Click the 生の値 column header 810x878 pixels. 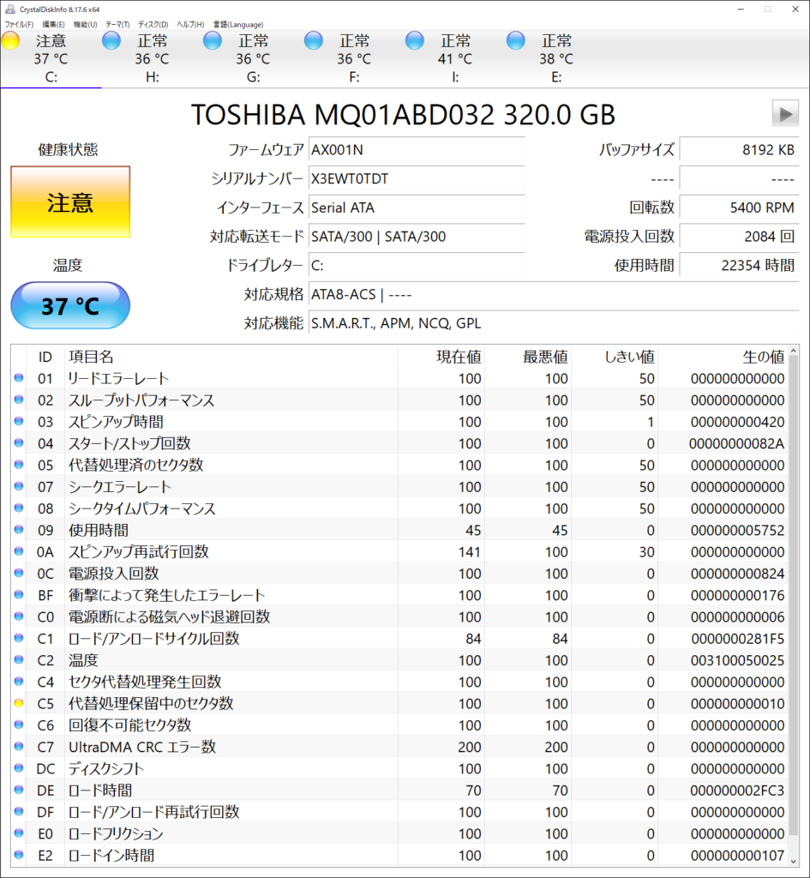click(x=762, y=357)
